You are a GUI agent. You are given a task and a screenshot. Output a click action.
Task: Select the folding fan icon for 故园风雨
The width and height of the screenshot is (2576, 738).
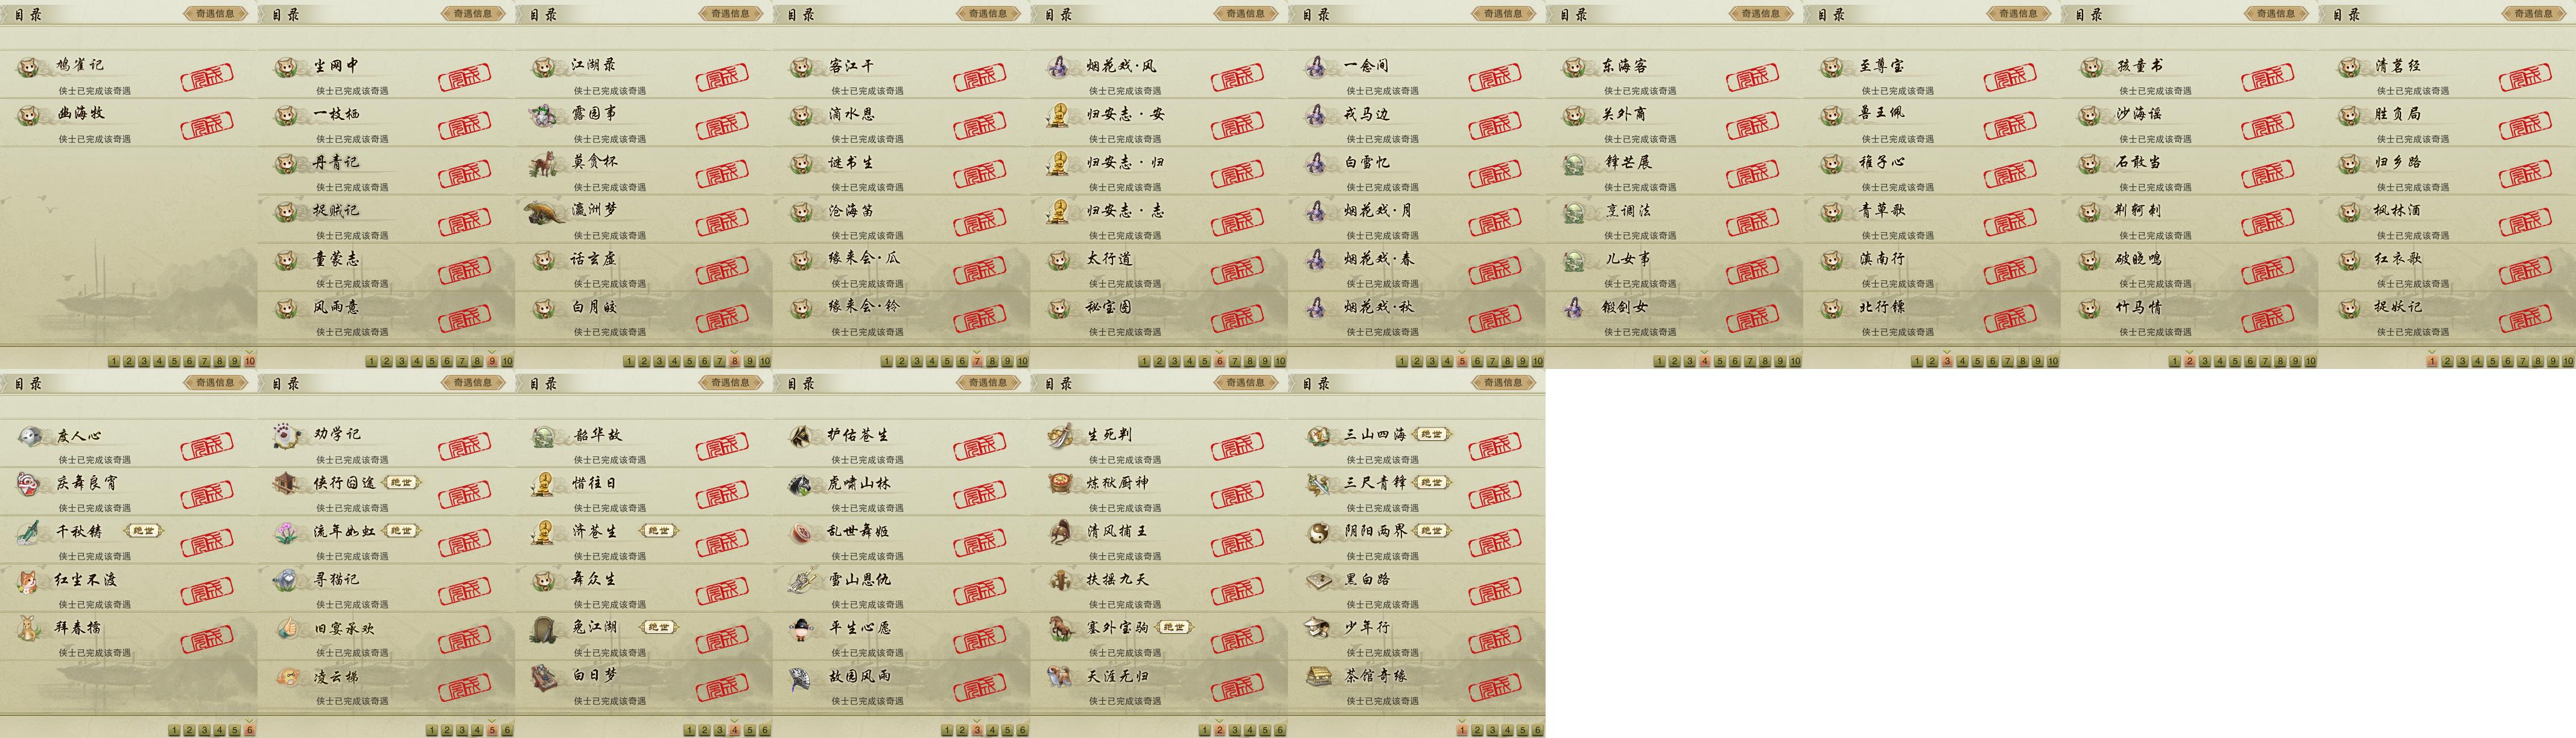coord(802,678)
